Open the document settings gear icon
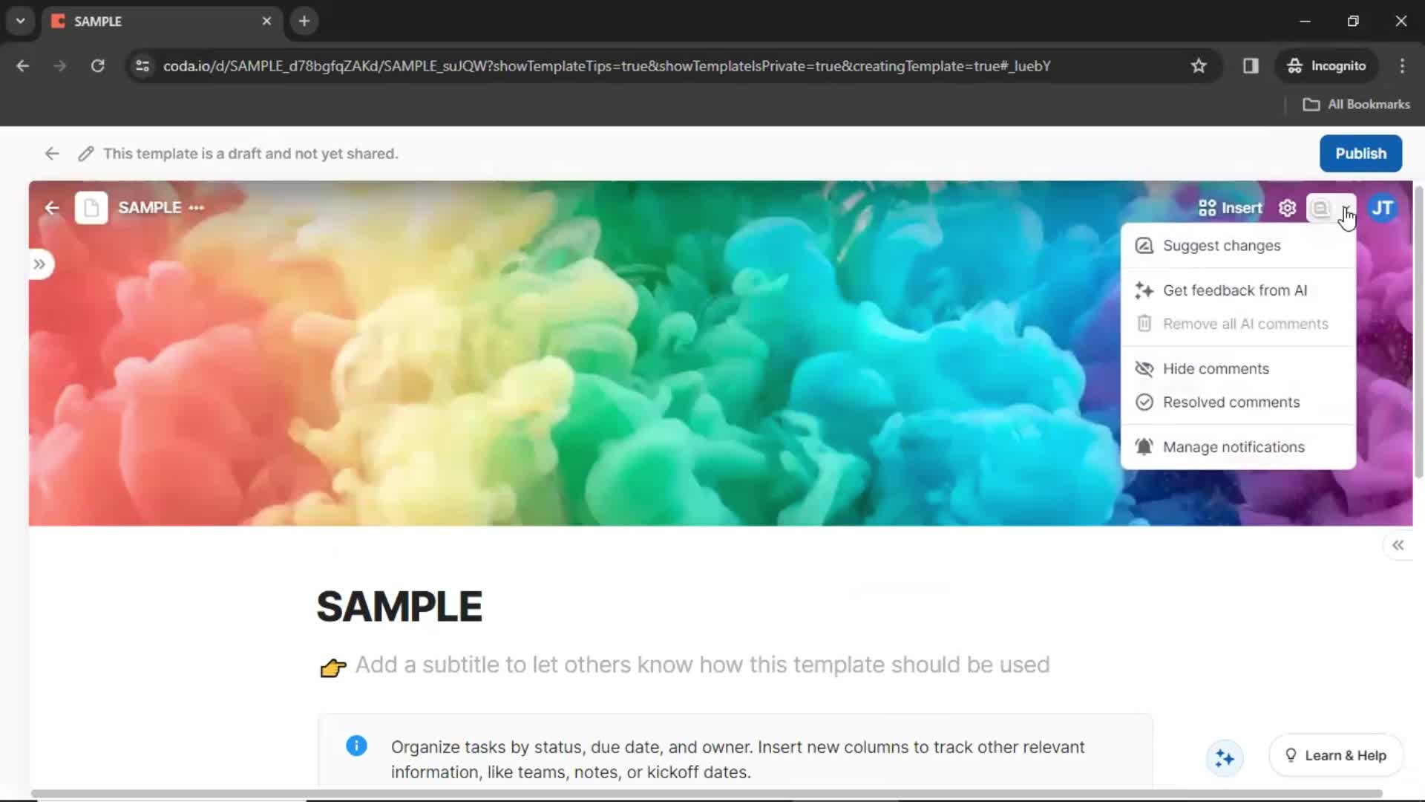This screenshot has width=1425, height=802. (x=1287, y=206)
